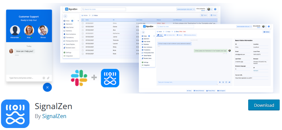The height and width of the screenshot is (130, 282).
Task: Click the SignalZen logo in Inbox window header
Action: 71,9
